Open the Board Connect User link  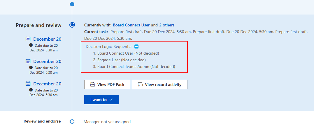(x=131, y=25)
